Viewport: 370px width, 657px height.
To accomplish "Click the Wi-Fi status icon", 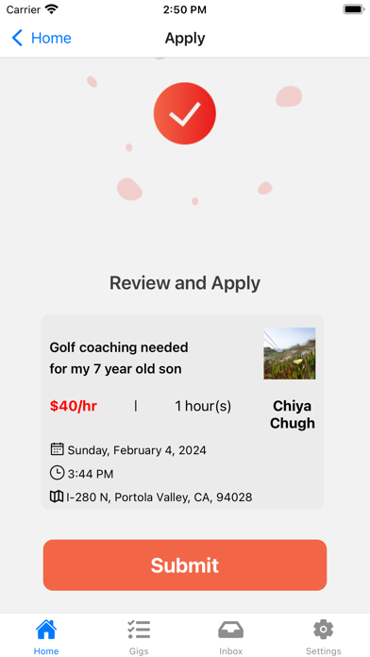I will pos(52,9).
